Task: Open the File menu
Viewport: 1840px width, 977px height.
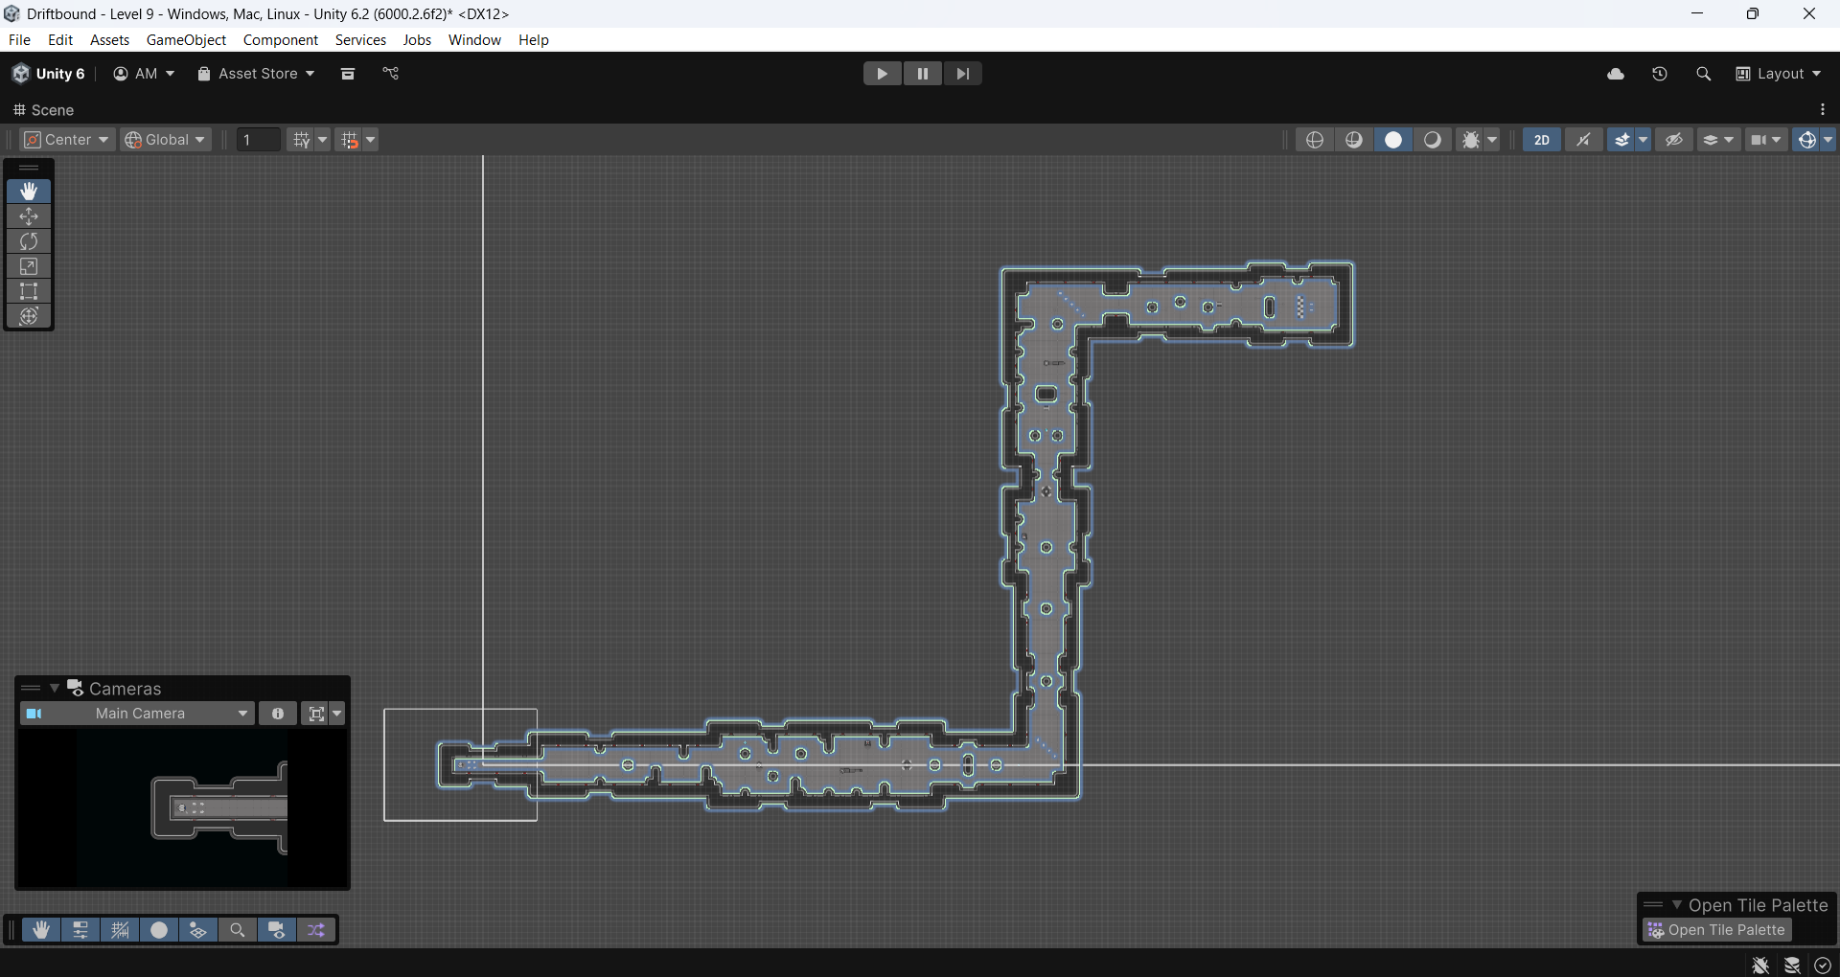Action: 19,40
